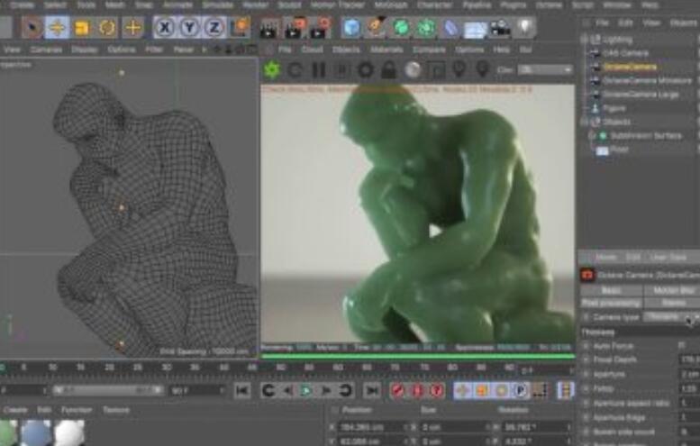Add a light bulb object
This screenshot has width=700, height=446.
[525, 28]
